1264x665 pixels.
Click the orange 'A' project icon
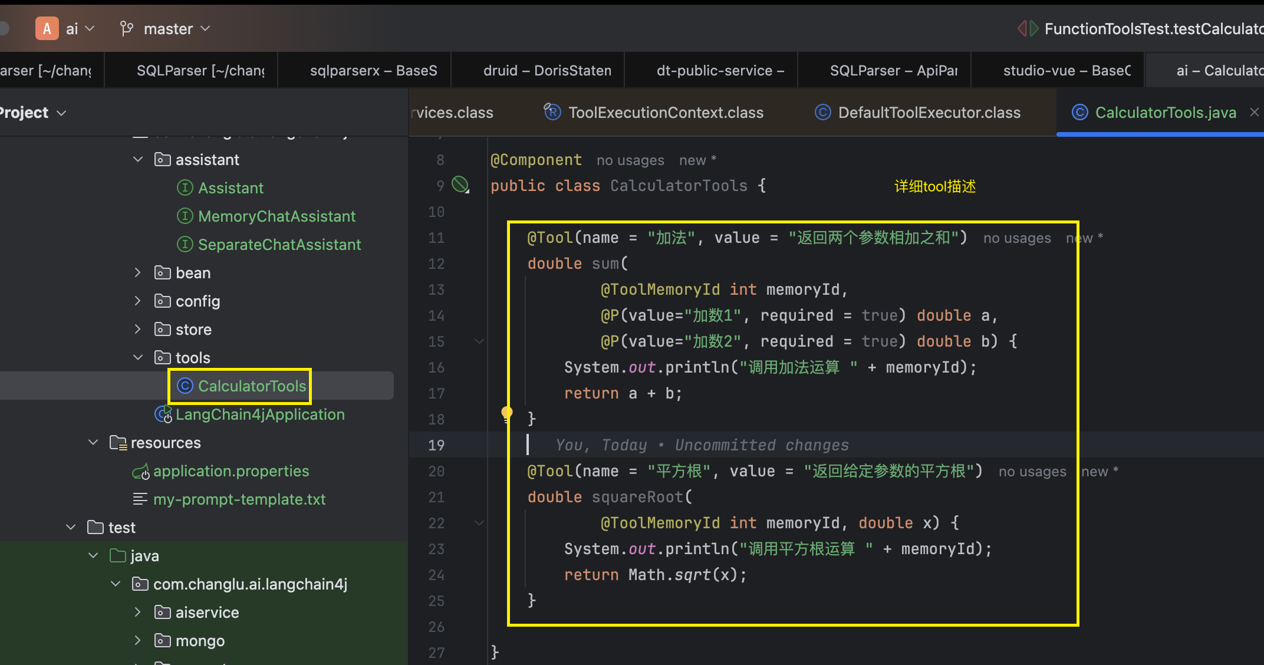tap(47, 28)
